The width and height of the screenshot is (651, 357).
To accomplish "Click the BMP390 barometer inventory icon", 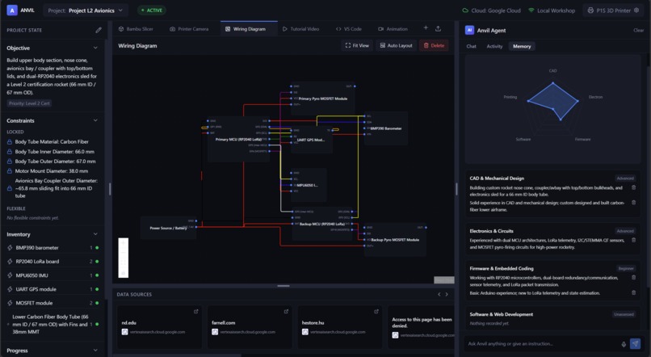I will click(x=10, y=248).
